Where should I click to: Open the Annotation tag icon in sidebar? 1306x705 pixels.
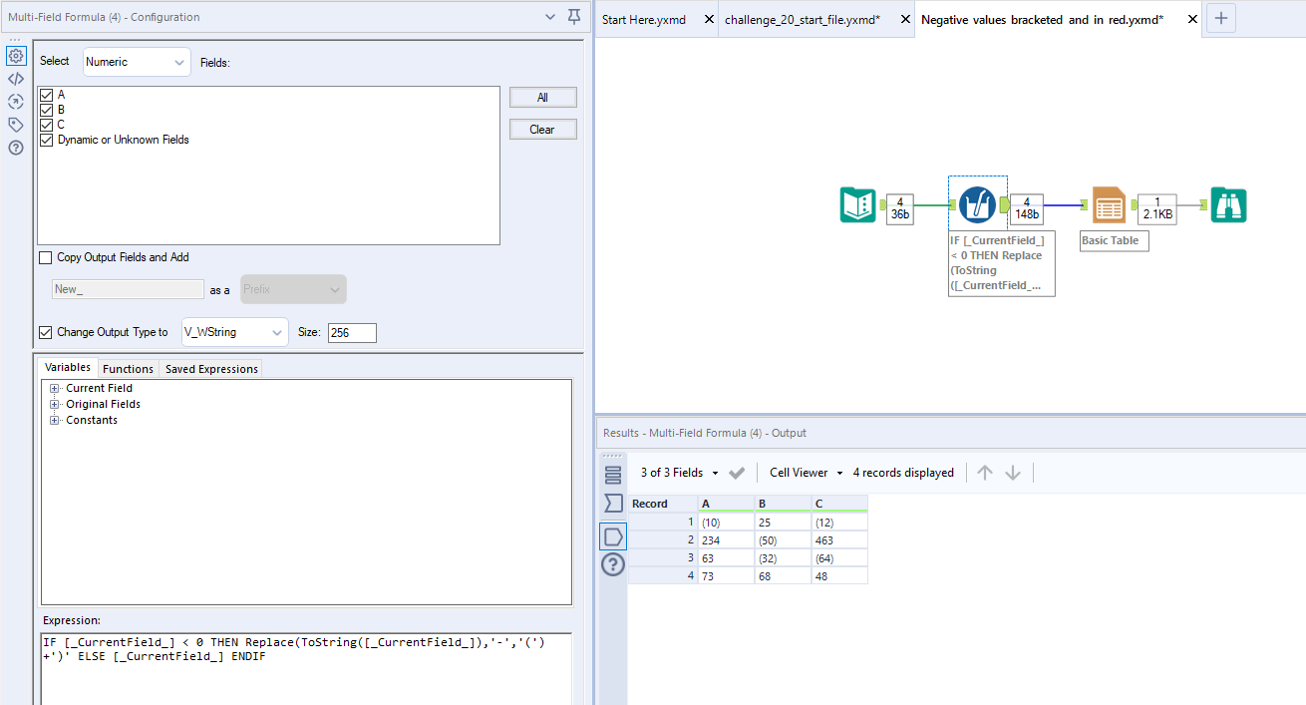(x=16, y=125)
